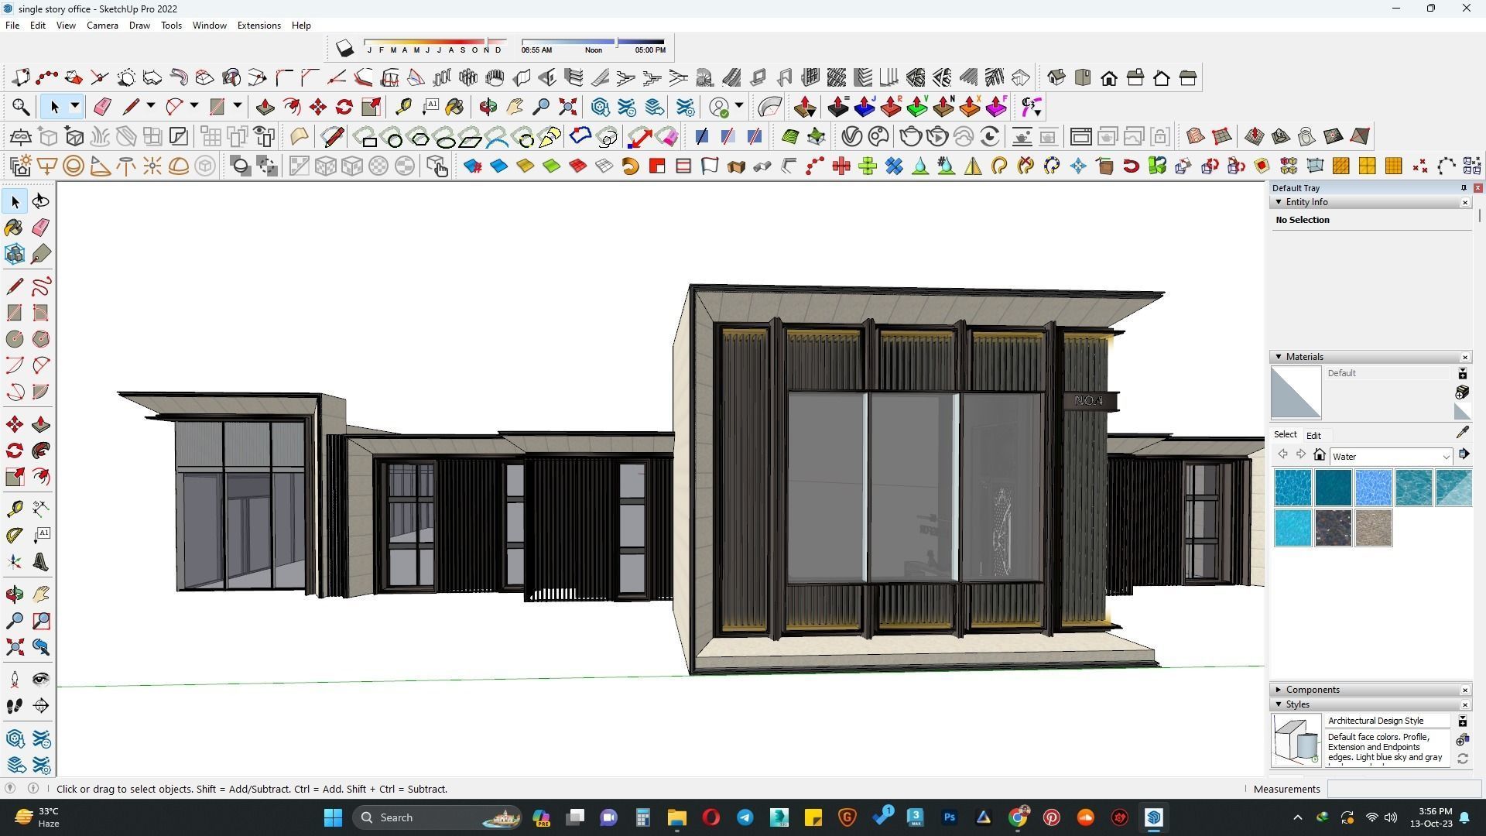Activate the Orbit tool

coord(14,594)
